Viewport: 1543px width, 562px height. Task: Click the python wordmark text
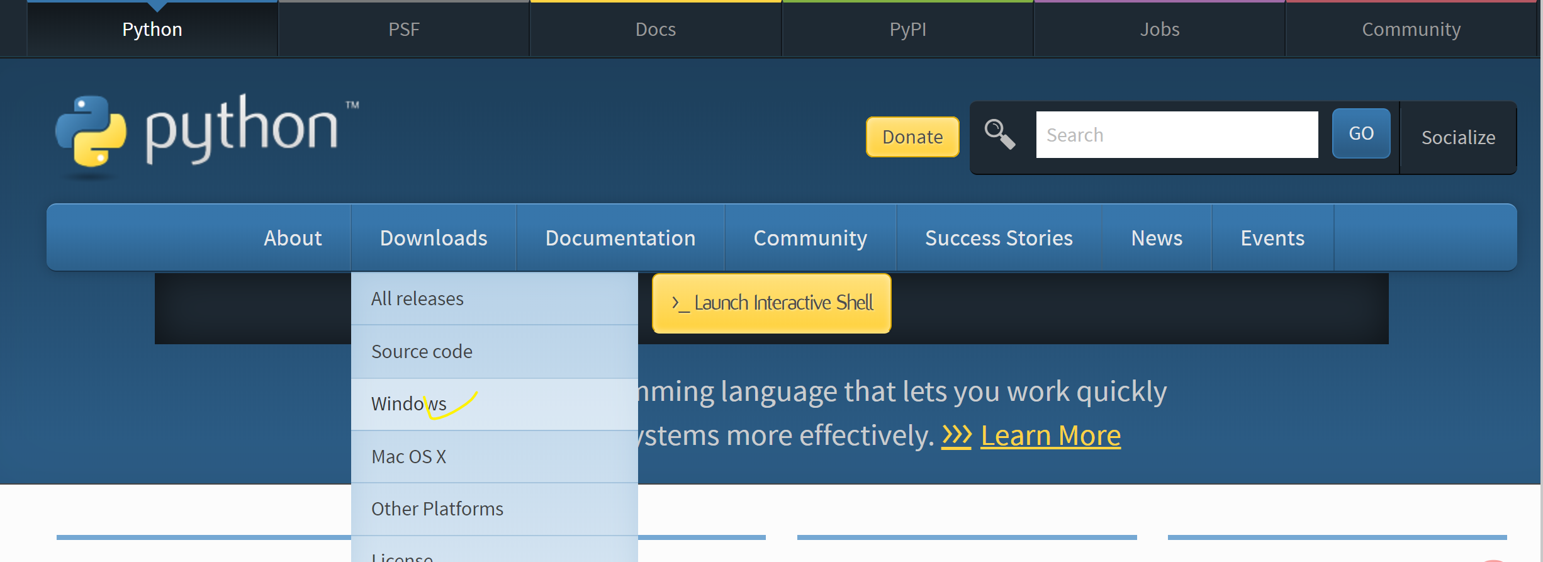coord(242,129)
